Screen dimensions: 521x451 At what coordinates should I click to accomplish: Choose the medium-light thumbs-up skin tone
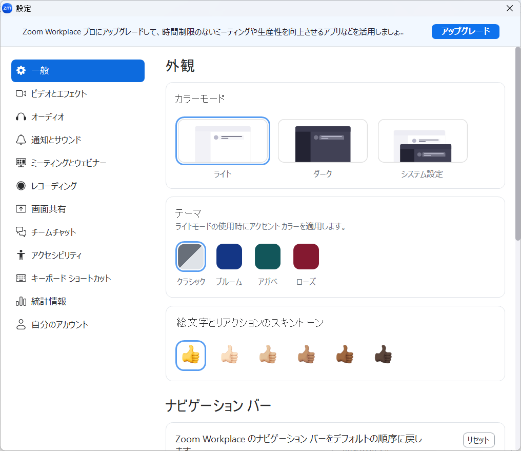point(268,355)
